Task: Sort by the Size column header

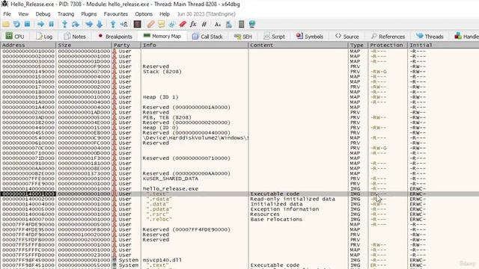Action: coord(84,45)
